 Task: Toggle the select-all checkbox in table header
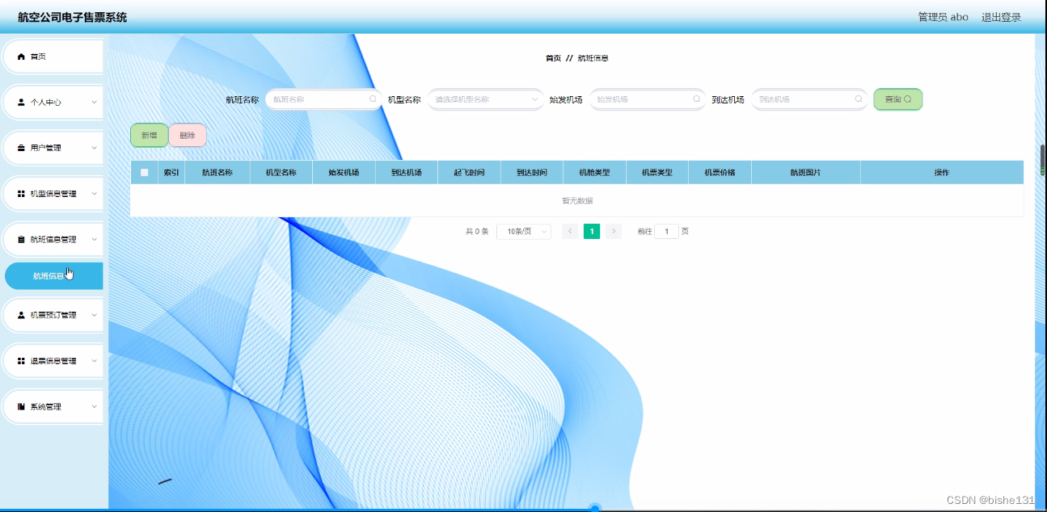(x=146, y=172)
